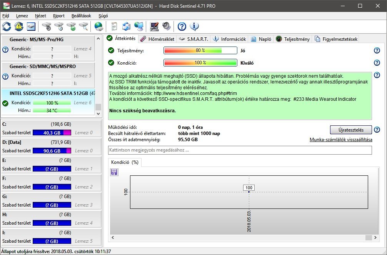Click the 34 °C temperature bar
387x255 pixels.
pos(52,110)
